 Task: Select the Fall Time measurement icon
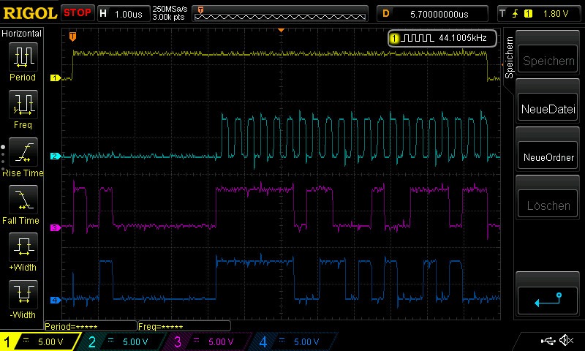coord(23,200)
